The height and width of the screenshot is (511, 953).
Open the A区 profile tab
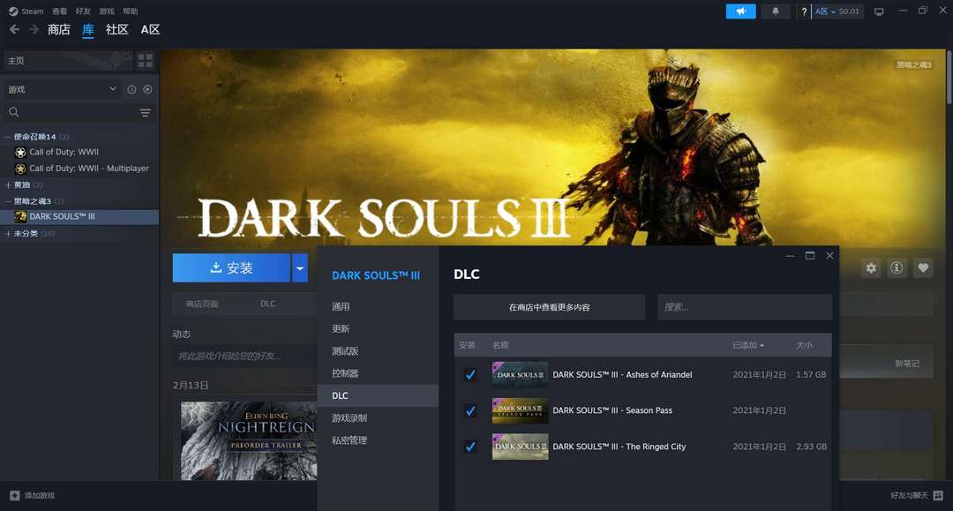point(150,29)
